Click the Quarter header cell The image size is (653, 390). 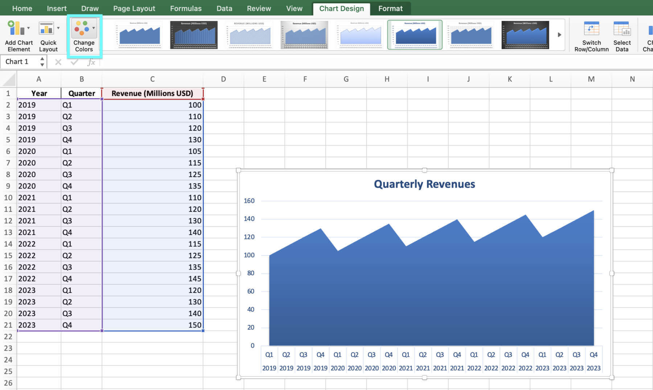coord(82,93)
